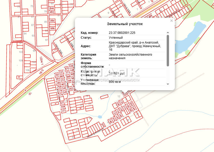This screenshot has width=214, height=152.
Task: Select land parcel labeled 844
Action: point(52,8)
